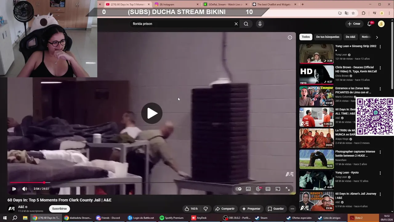
Task: Select the 'De tus búsquedas' chip
Action: tap(328, 37)
